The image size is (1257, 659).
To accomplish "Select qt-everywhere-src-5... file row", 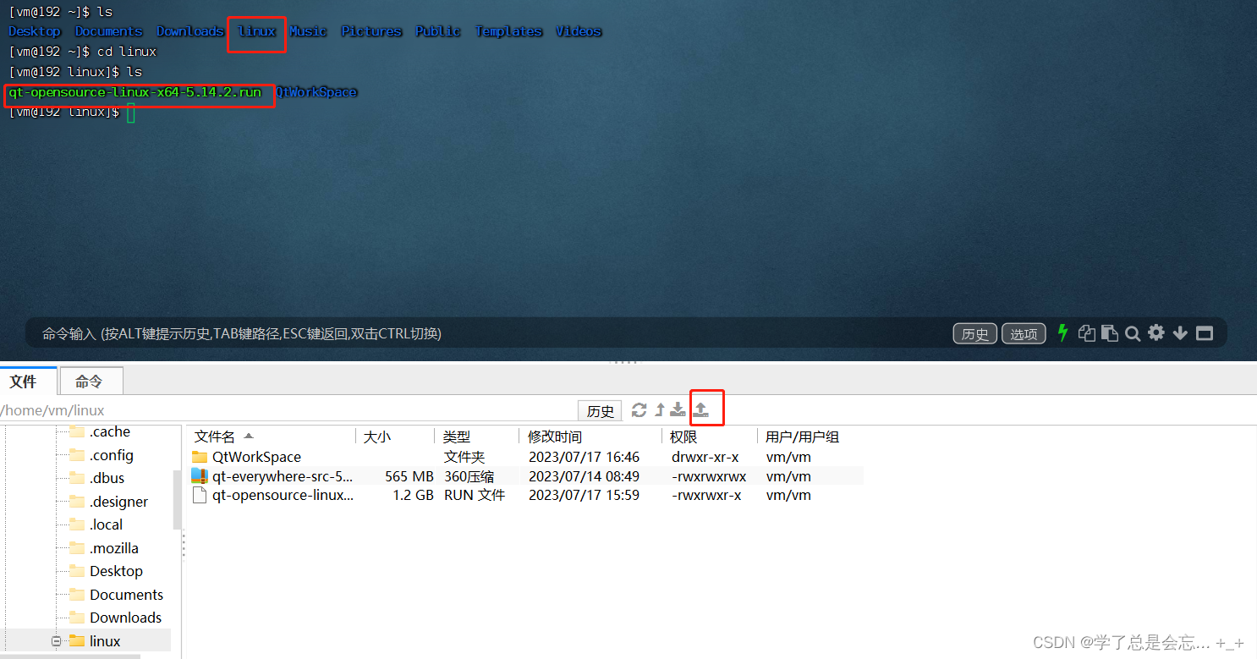I will tap(524, 476).
